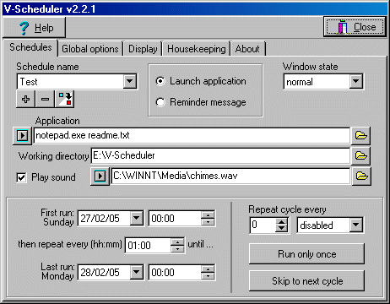Open the First run date picker dropdown
390x304 pixels.
tap(137, 218)
